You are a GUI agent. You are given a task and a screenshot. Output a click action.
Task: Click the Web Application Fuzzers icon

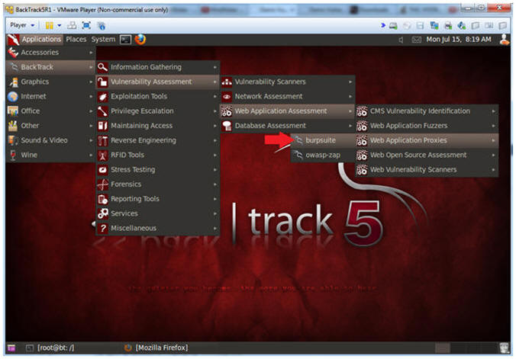(362, 126)
